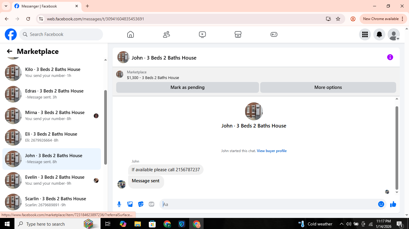Choose a sticker icon
The width and height of the screenshot is (409, 229).
click(141, 204)
